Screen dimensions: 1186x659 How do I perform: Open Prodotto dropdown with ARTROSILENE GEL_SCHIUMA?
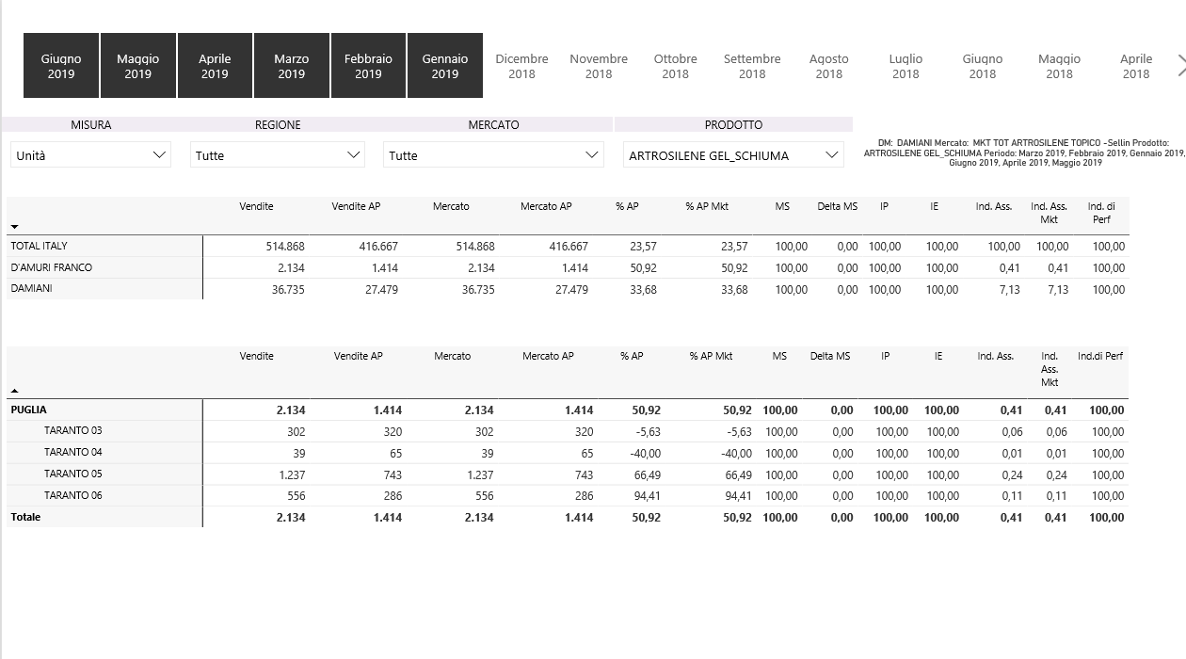pyautogui.click(x=733, y=156)
